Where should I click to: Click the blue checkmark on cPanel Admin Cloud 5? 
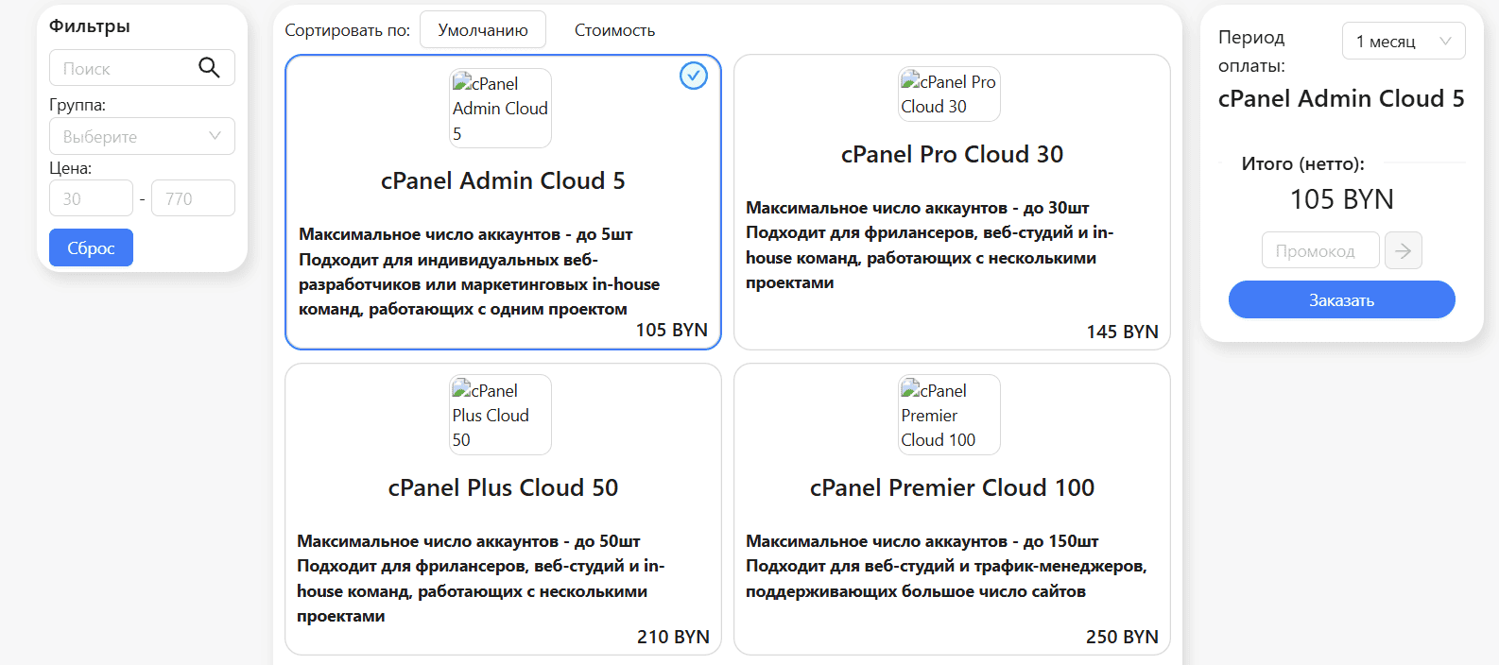point(694,76)
